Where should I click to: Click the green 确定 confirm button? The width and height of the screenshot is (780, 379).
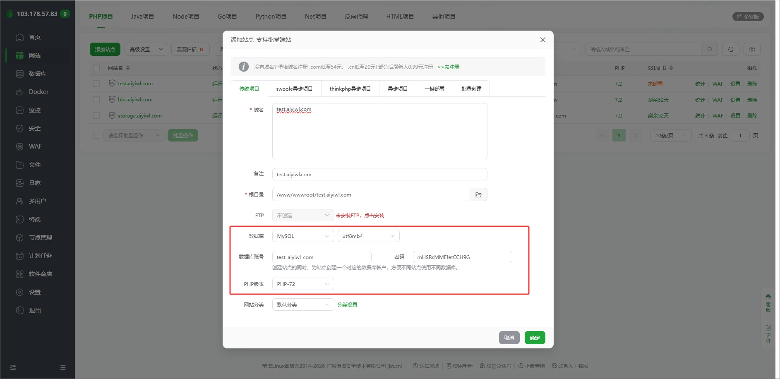535,338
